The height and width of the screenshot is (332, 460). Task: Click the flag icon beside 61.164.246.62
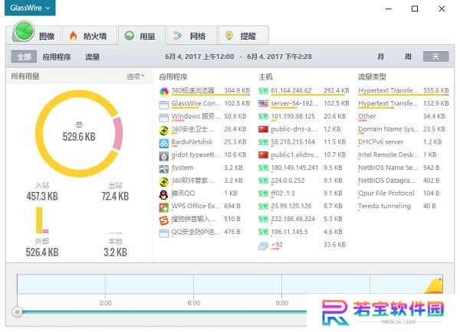(263, 91)
